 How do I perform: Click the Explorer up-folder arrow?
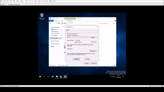(57, 23)
